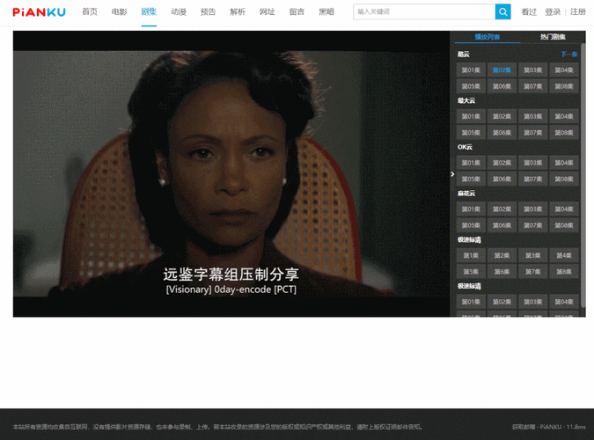Play 第06集 from the 麻花云 source
Image resolution: width=594 pixels, height=440 pixels.
click(502, 225)
